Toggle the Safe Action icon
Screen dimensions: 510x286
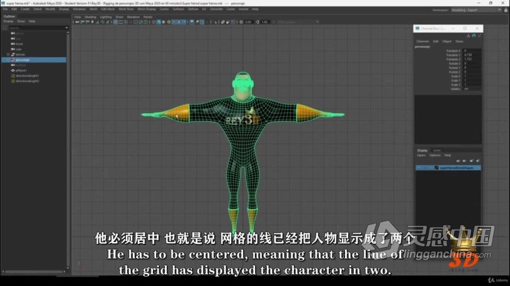[140, 22]
